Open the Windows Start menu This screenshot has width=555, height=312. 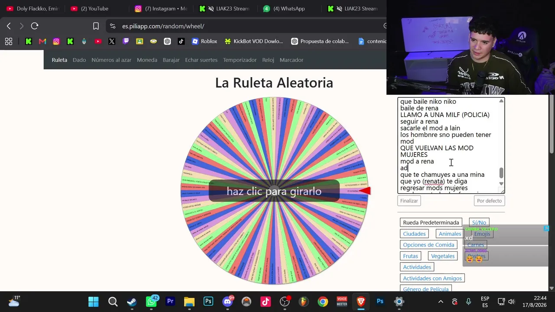pos(93,302)
